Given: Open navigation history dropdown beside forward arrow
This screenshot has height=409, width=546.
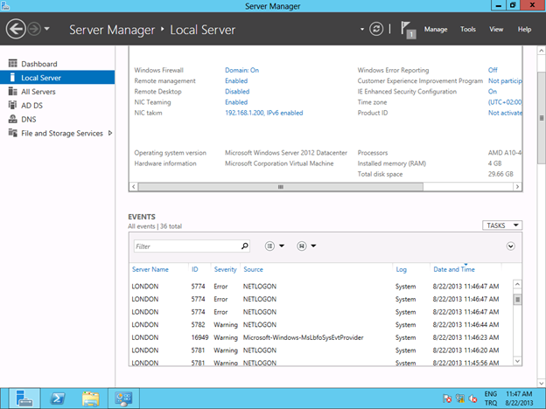Looking at the screenshot, I should pyautogui.click(x=46, y=29).
